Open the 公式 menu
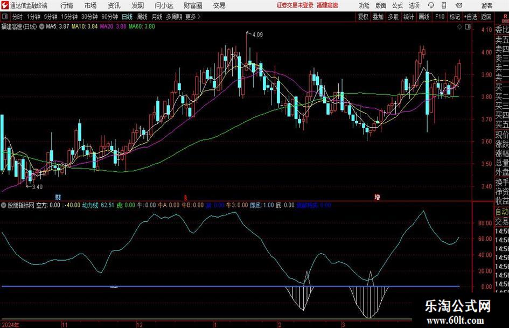 [x=398, y=5]
